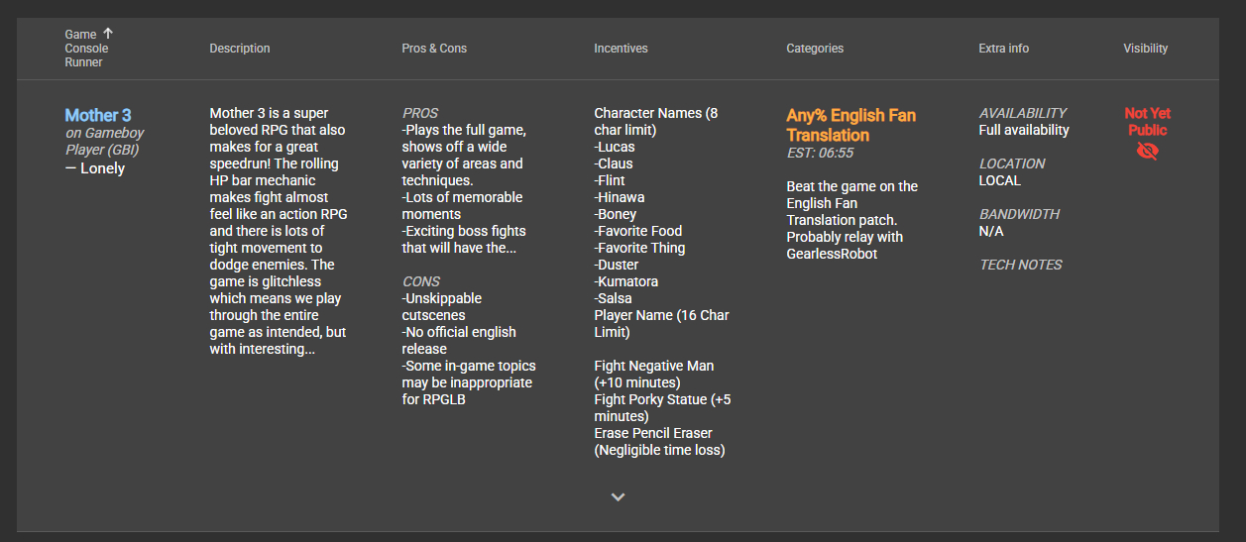Click the Categories column header
The image size is (1246, 542).
815,49
